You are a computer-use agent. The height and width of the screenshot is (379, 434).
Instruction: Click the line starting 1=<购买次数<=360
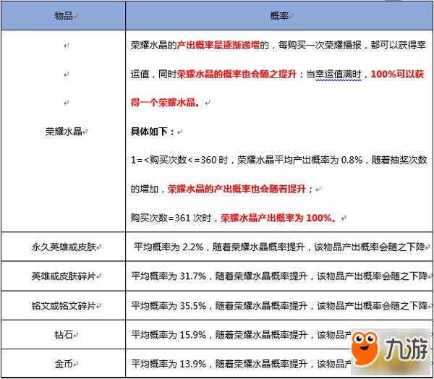(278, 160)
